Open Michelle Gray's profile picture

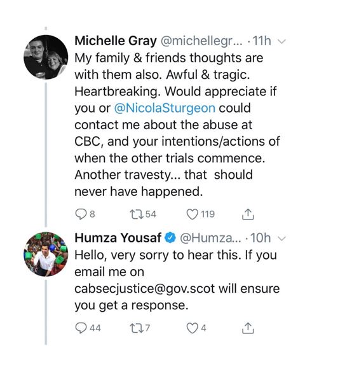[x=46, y=57]
